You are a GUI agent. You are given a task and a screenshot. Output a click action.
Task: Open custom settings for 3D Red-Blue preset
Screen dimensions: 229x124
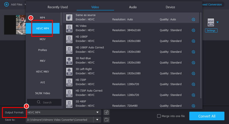click(193, 63)
